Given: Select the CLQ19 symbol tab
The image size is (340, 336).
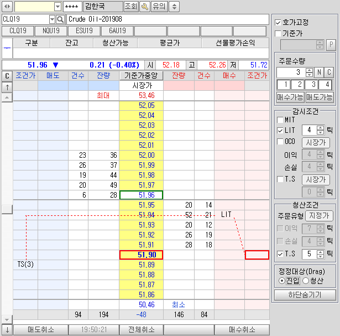Looking at the screenshot, I should tap(18, 31).
